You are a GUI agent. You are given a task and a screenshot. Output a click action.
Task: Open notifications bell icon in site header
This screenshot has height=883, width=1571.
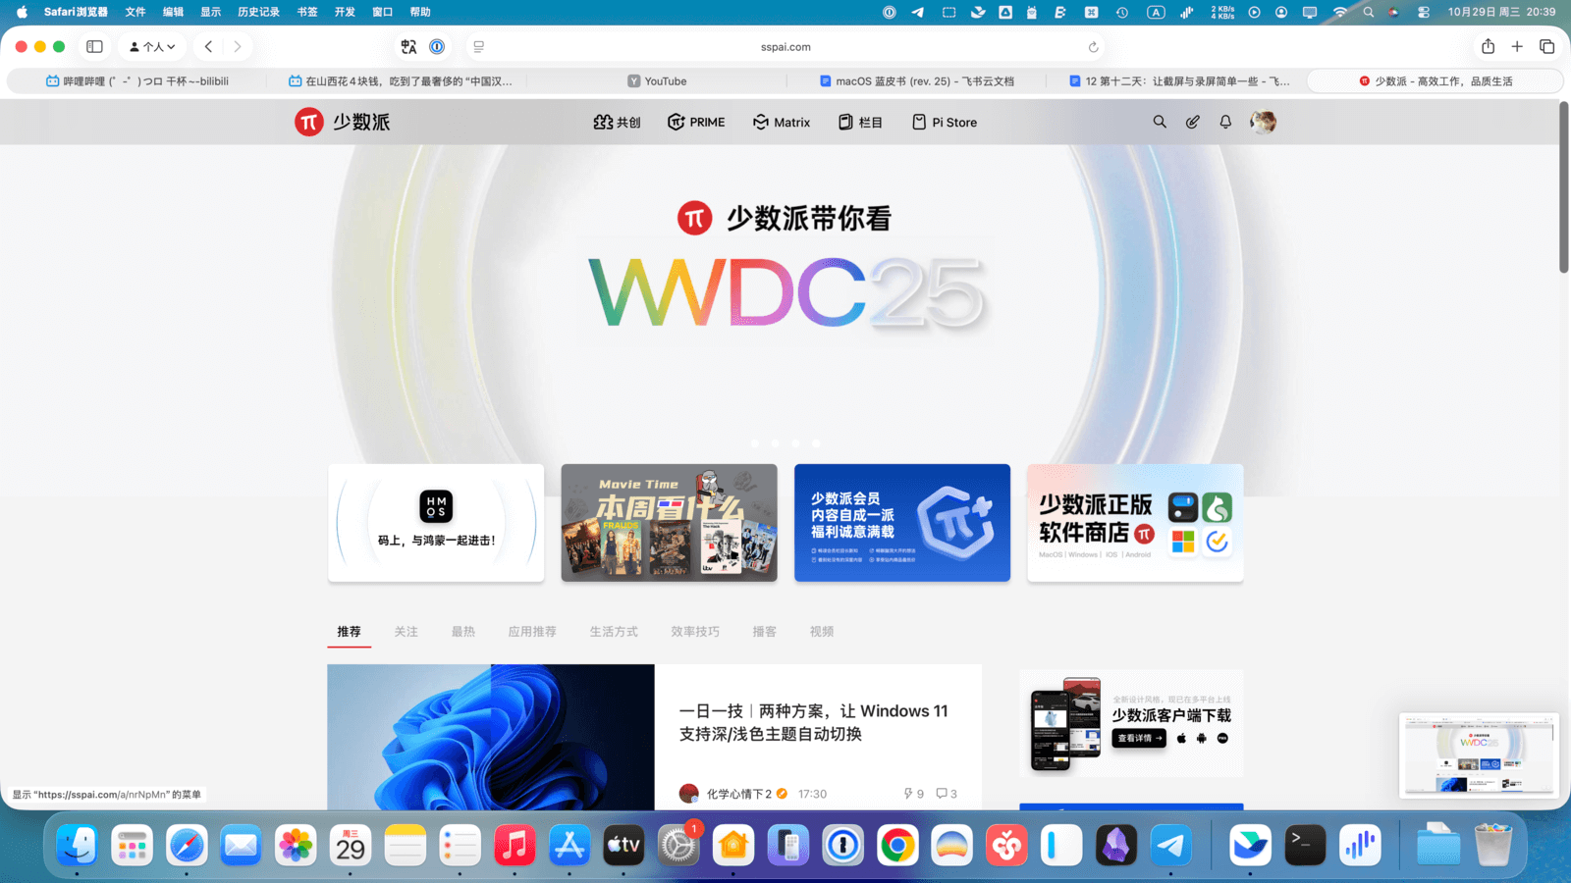[x=1225, y=122]
